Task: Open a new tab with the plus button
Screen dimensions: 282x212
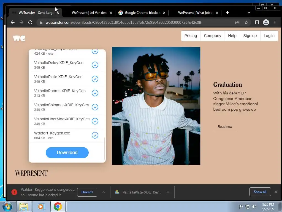Action: [227, 13]
